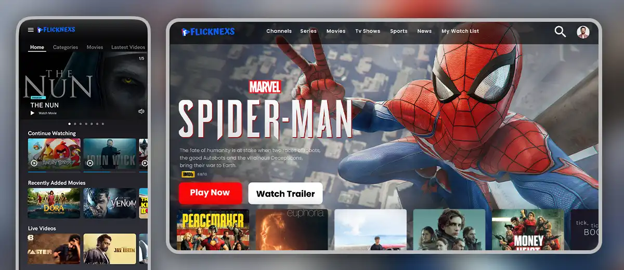Click the search magnifier icon
The width and height of the screenshot is (624, 270).
pos(560,32)
